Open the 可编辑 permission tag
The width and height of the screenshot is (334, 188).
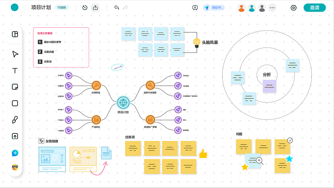(x=61, y=8)
